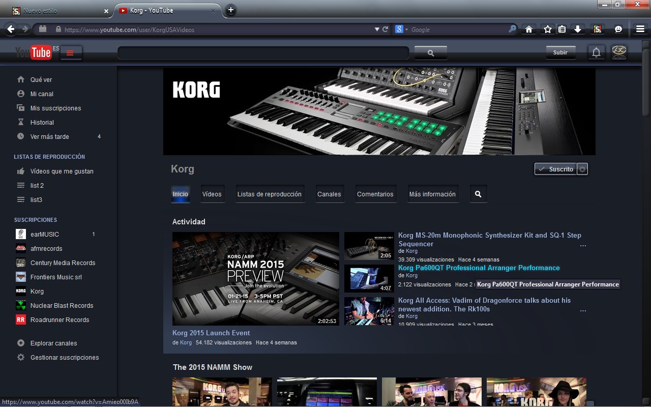Click the YouTube search input field

tap(263, 53)
